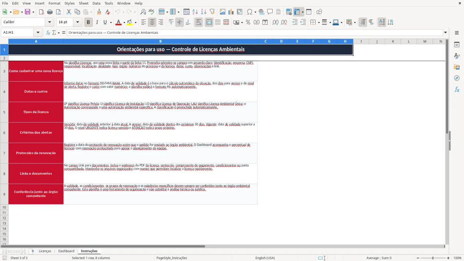Click cell 'Critérios dos alertas'
This screenshot has width=464, height=261.
click(x=36, y=133)
